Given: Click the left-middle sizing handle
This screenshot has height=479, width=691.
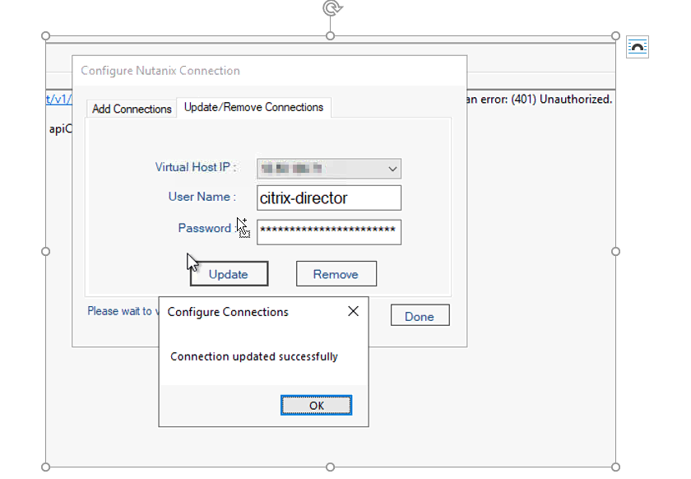Looking at the screenshot, I should click(45, 251).
